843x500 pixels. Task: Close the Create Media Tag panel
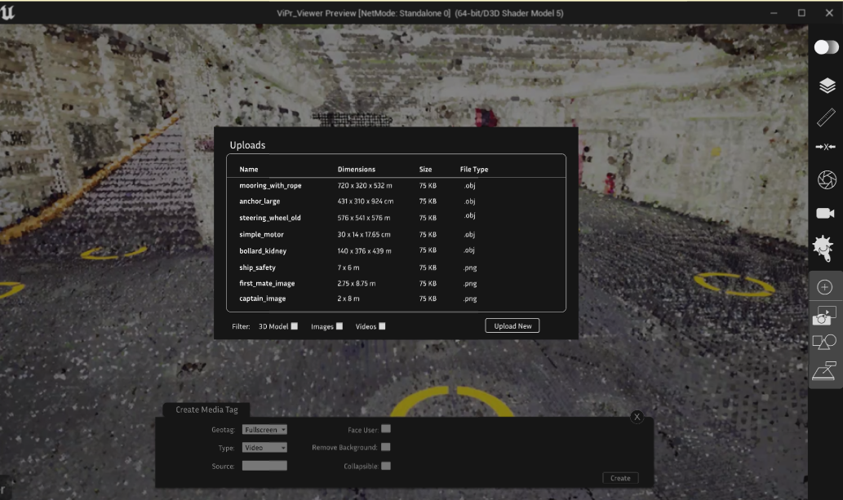[x=637, y=417]
